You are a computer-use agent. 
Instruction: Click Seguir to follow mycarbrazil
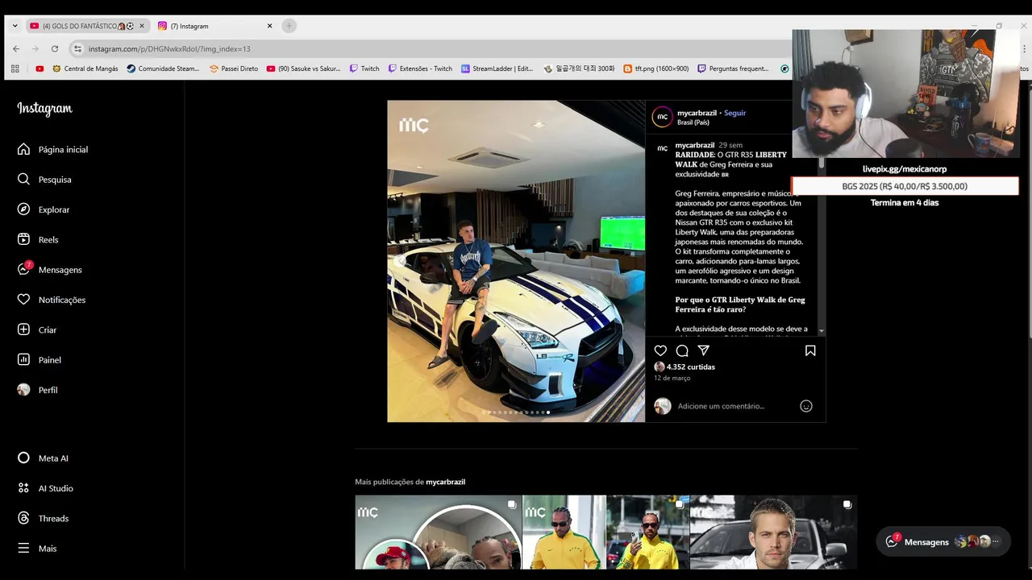click(734, 113)
